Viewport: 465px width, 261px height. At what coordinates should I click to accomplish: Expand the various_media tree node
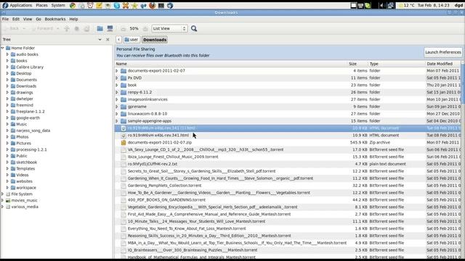[2, 207]
